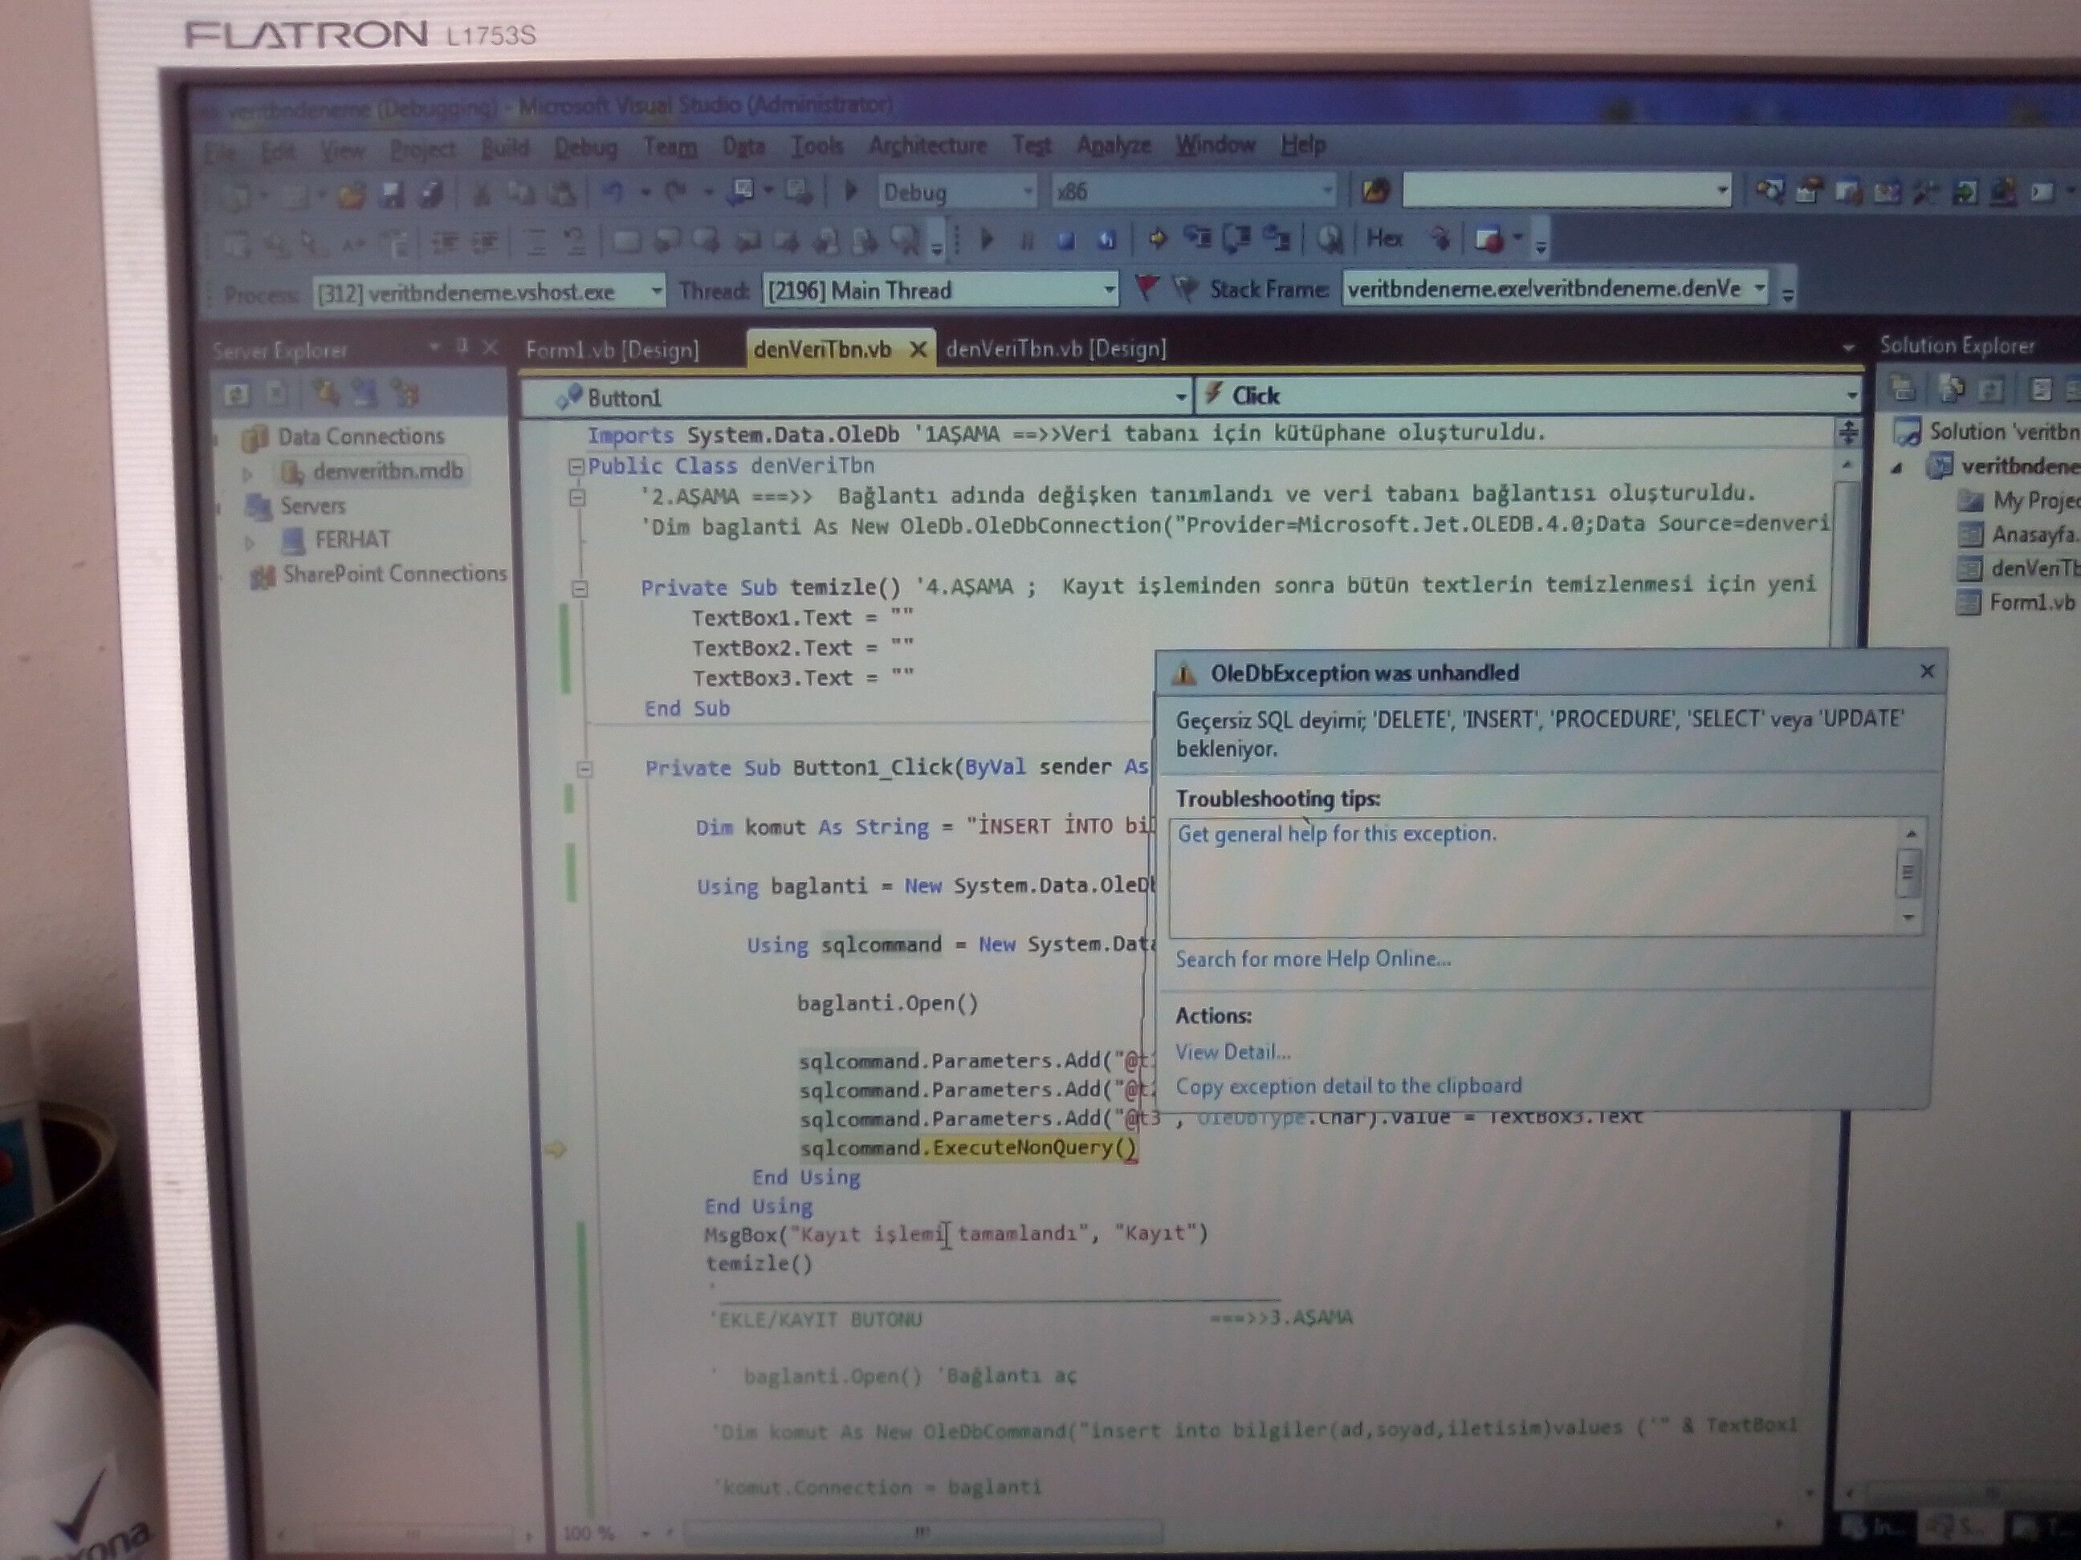2081x1560 pixels.
Task: Click the Stop Debugging square icon
Action: click(x=1066, y=241)
